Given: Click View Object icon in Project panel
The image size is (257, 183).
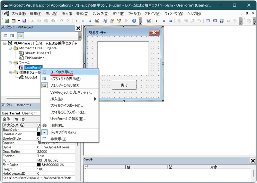Looking at the screenshot, I should coord(12,36).
